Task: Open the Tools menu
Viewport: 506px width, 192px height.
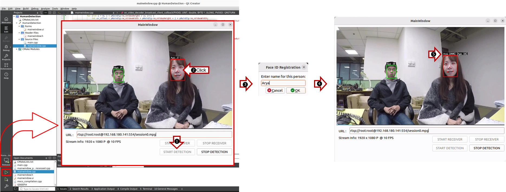Action: 55,9
